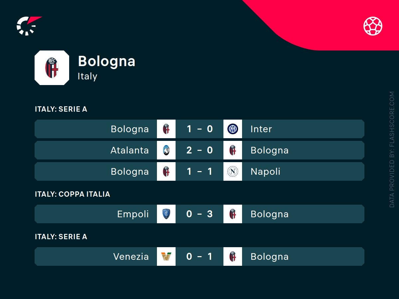Select the first Italy: Serie A section header
The width and height of the screenshot is (399, 299).
click(61, 109)
